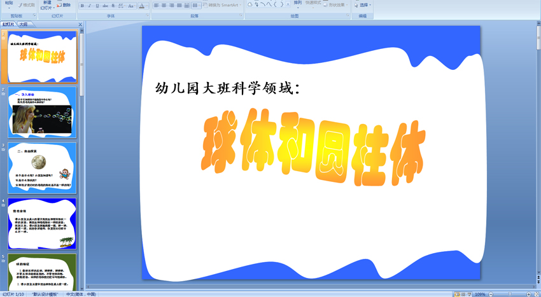Click the zoom slider handle
Screen dimensions: 541x297
(x=510, y=294)
